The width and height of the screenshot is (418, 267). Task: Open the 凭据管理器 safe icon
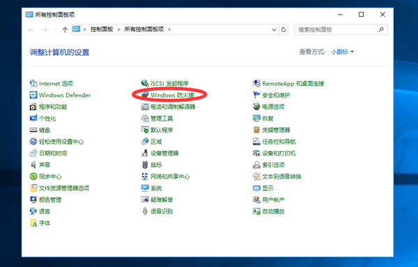[256, 130]
